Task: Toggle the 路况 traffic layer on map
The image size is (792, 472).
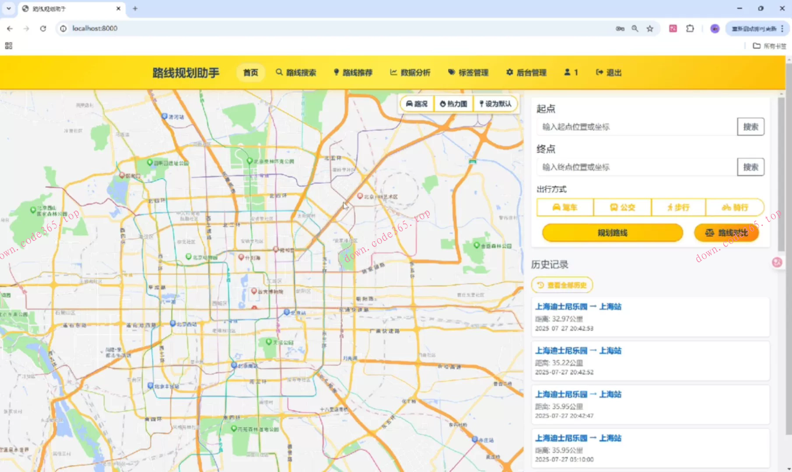Action: click(x=416, y=104)
